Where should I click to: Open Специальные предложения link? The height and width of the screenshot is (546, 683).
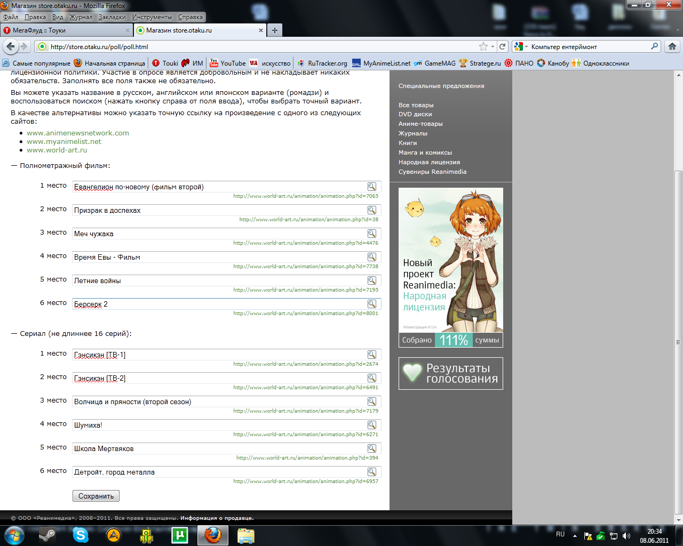[441, 86]
